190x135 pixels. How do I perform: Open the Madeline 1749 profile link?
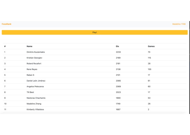tap(179, 24)
